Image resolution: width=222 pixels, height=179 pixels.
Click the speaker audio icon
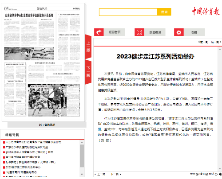click(220, 174)
